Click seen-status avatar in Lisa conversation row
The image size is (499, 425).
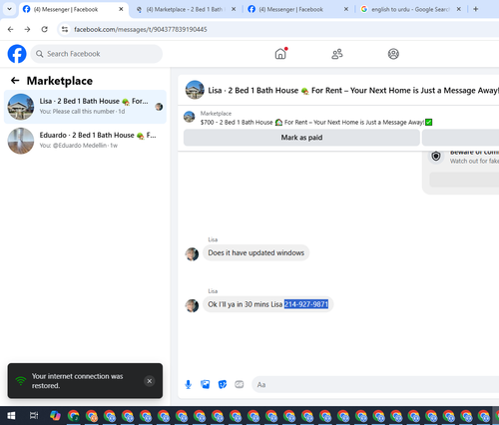pos(159,107)
